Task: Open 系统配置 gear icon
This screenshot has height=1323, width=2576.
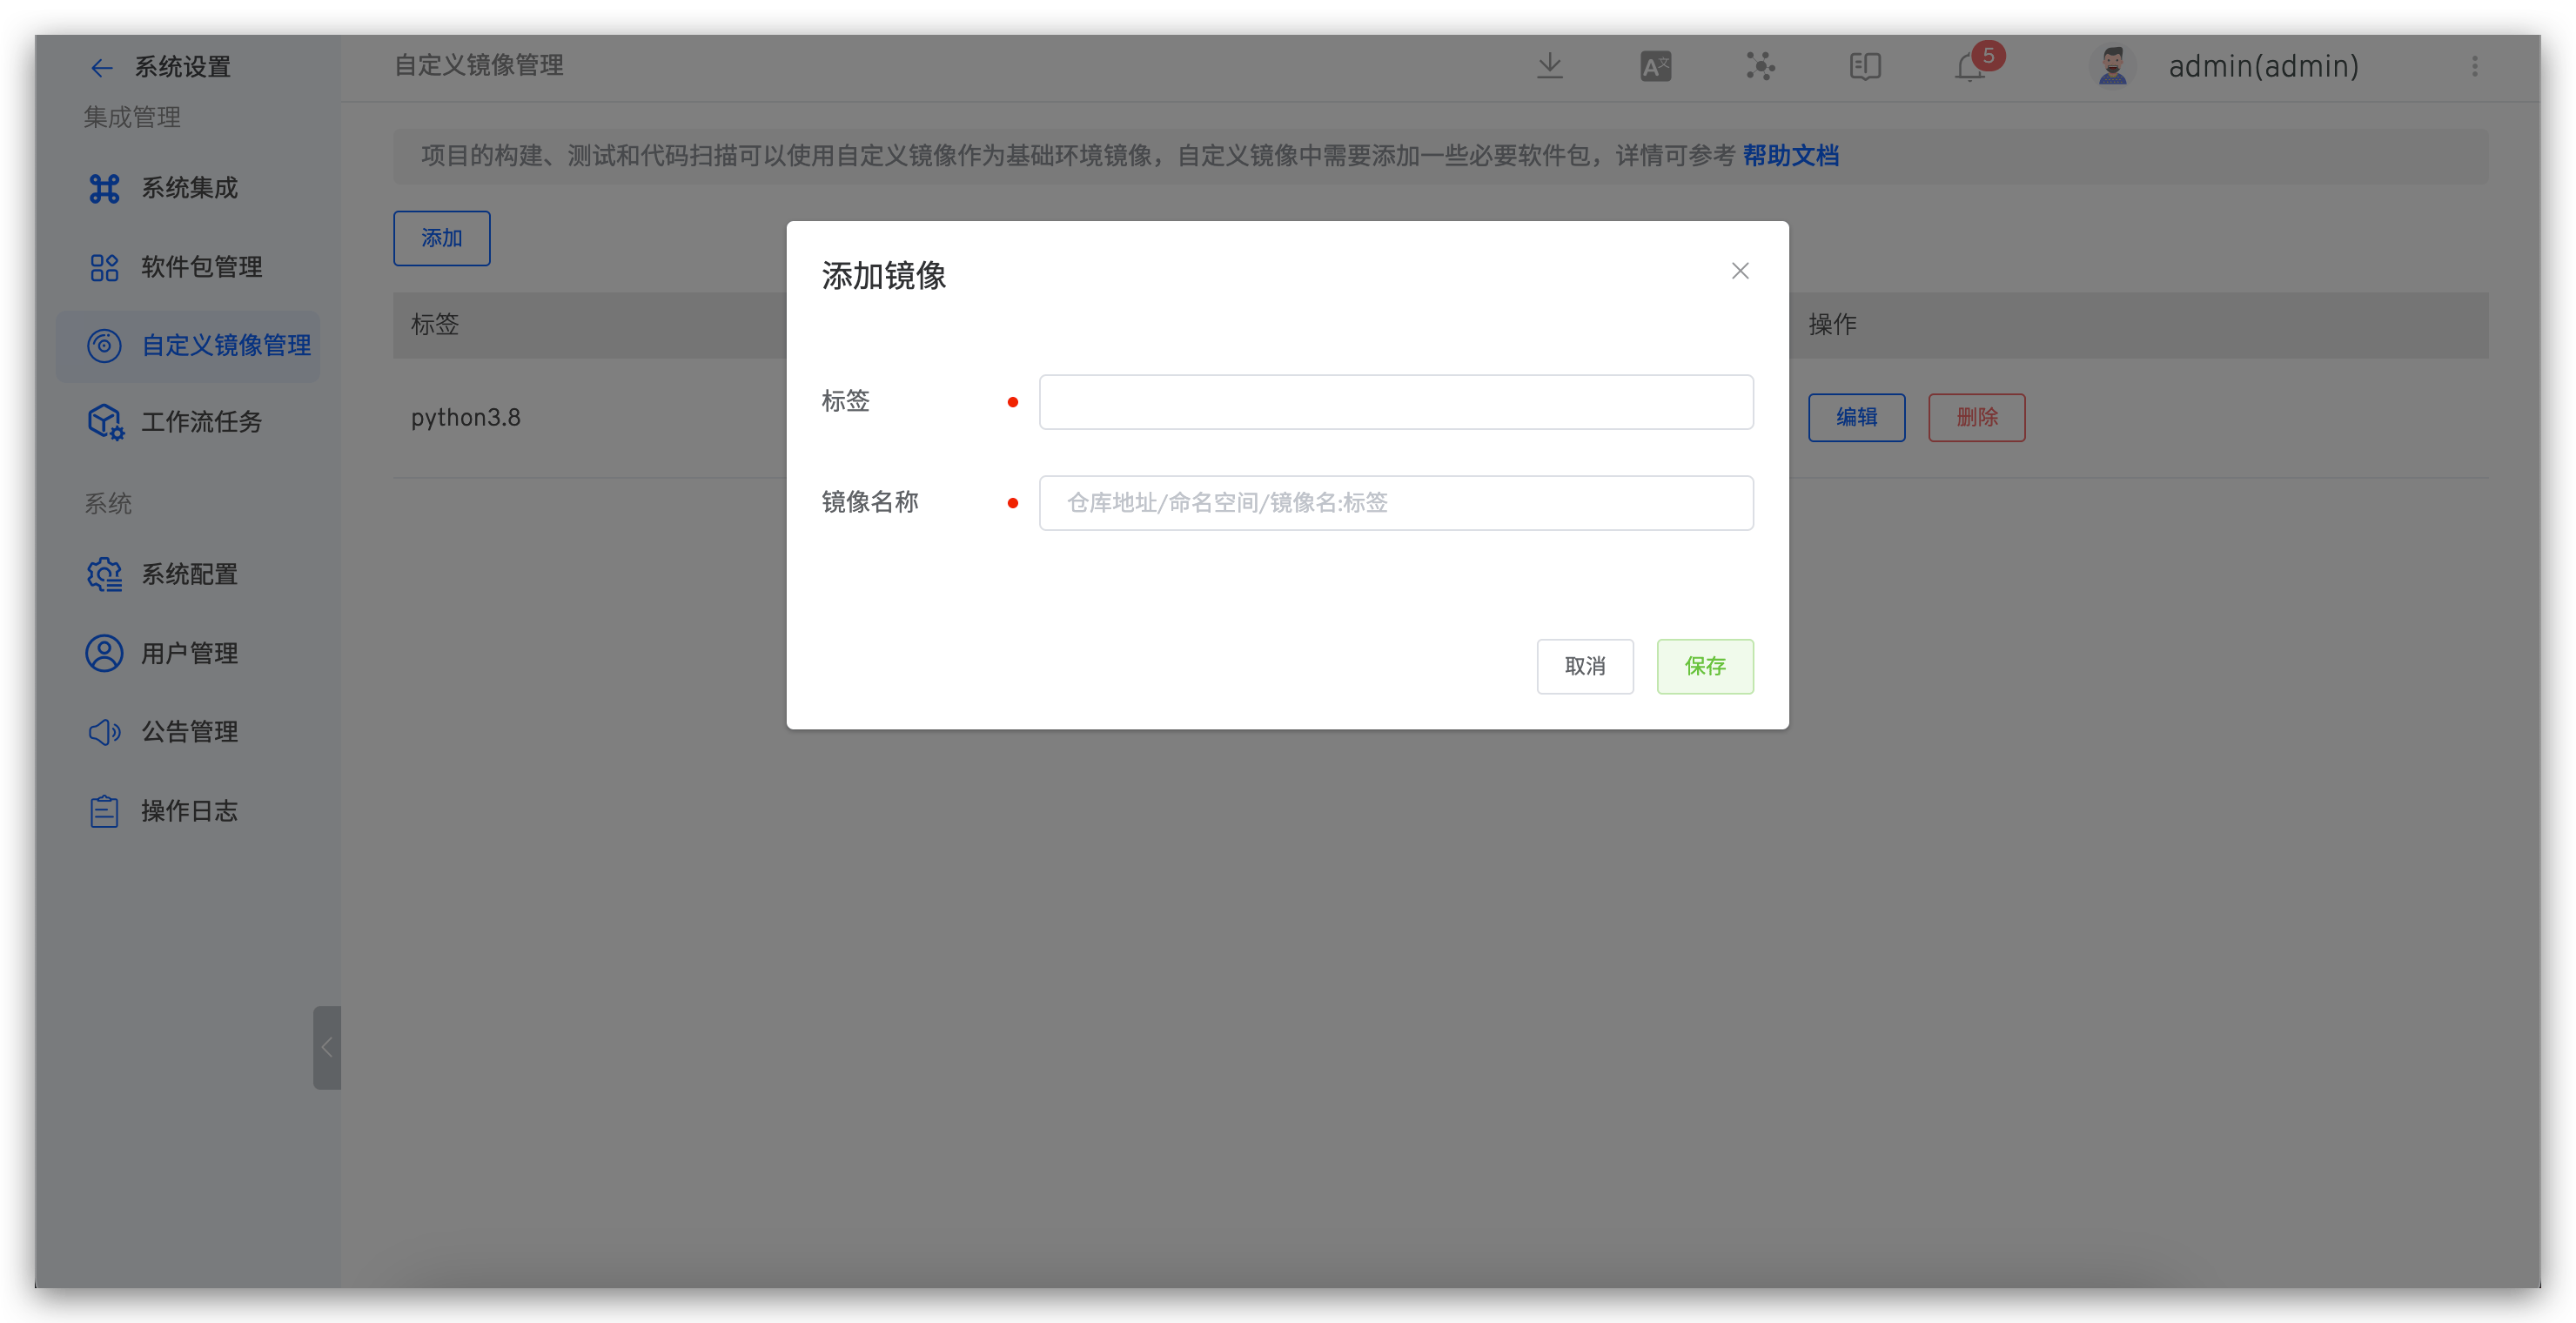Action: 104,574
